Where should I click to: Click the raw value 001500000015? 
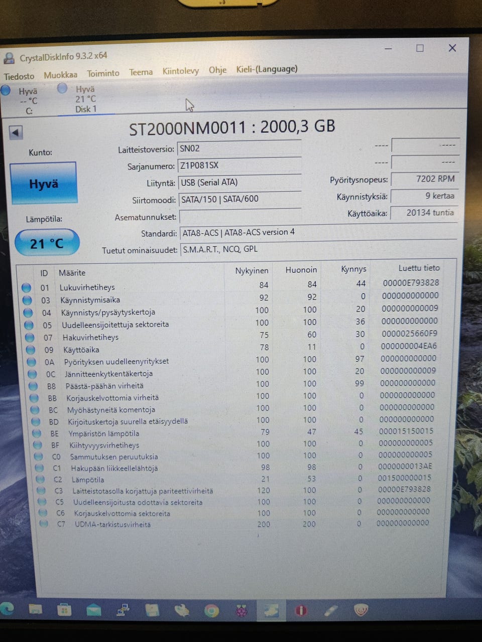pos(404,477)
